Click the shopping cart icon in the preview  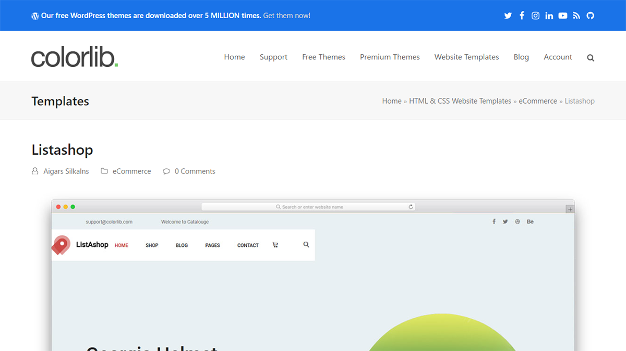pos(275,245)
